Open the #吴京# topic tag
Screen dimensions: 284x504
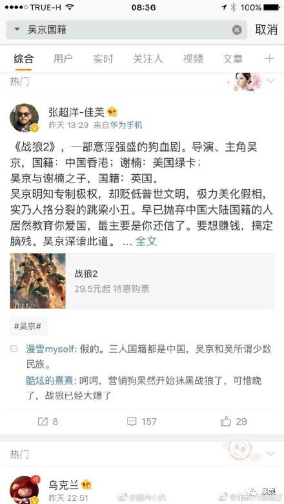(x=28, y=327)
